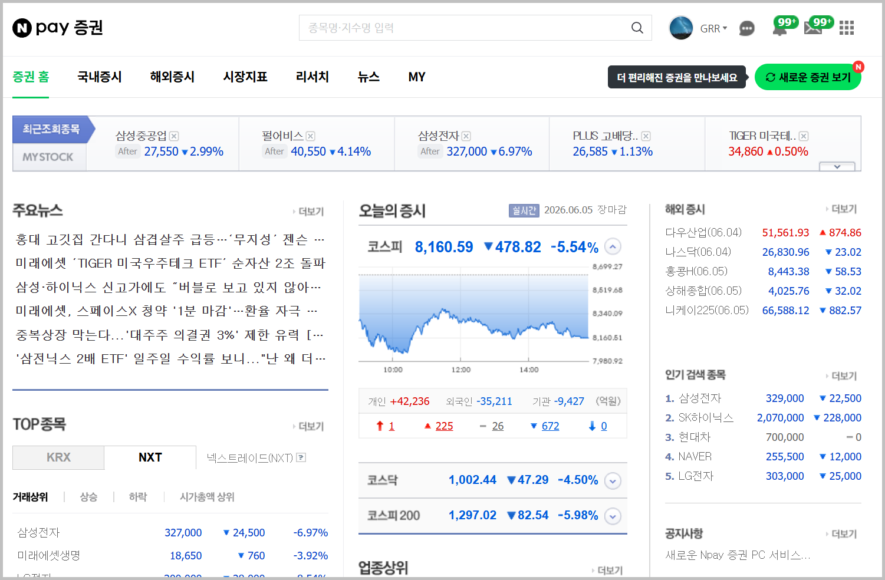Open SK하이닉스 in popular searches
This screenshot has width=885, height=580.
[x=706, y=418]
